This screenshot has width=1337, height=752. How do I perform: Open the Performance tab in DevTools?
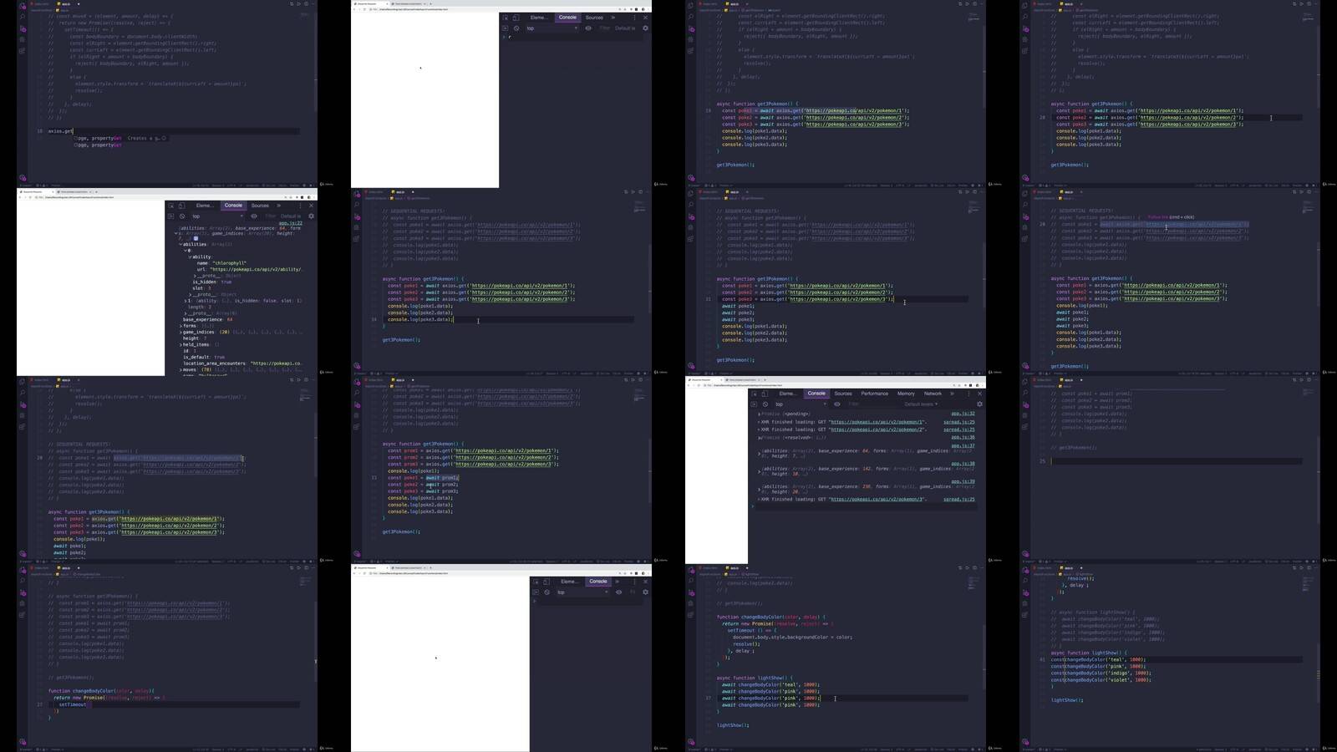(x=874, y=394)
